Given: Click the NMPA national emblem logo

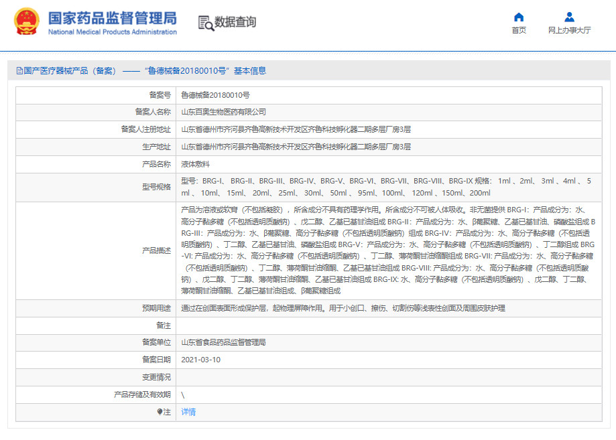Looking at the screenshot, I should click(x=27, y=21).
